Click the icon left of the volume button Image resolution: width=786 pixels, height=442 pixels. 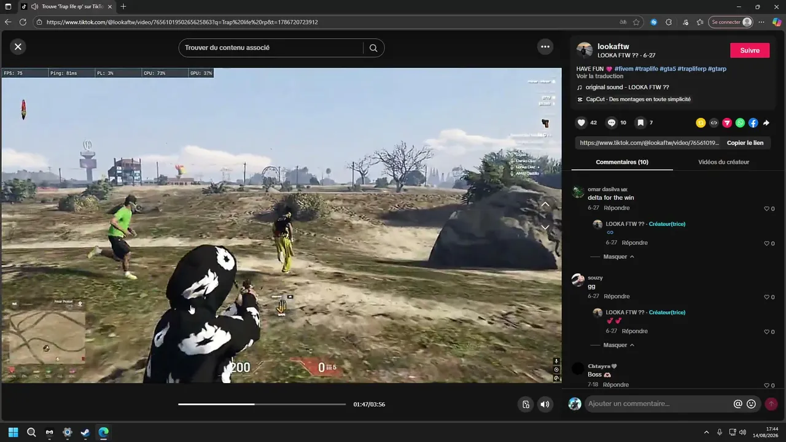point(526,404)
